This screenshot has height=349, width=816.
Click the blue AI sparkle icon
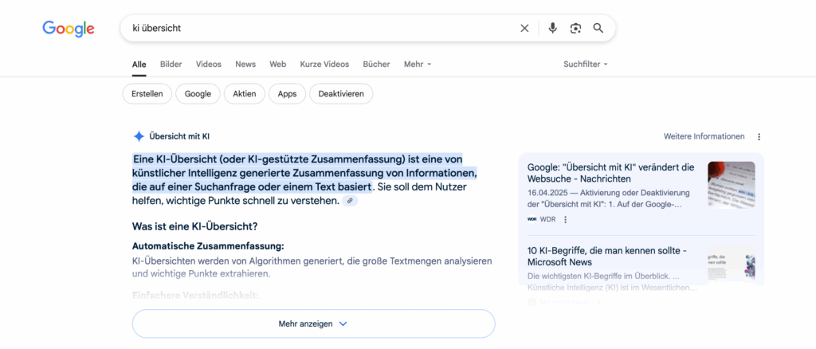click(x=139, y=137)
